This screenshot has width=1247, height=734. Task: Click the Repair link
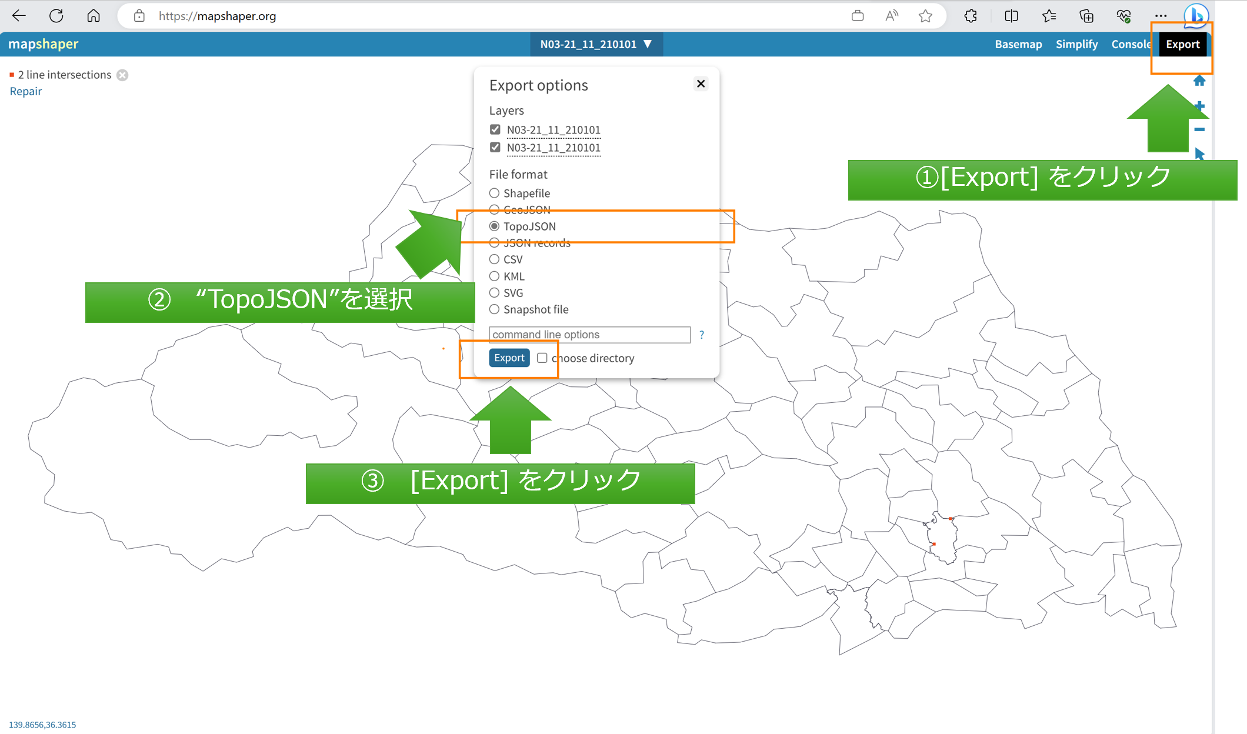[26, 91]
